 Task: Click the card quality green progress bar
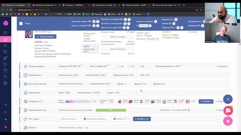111,110
